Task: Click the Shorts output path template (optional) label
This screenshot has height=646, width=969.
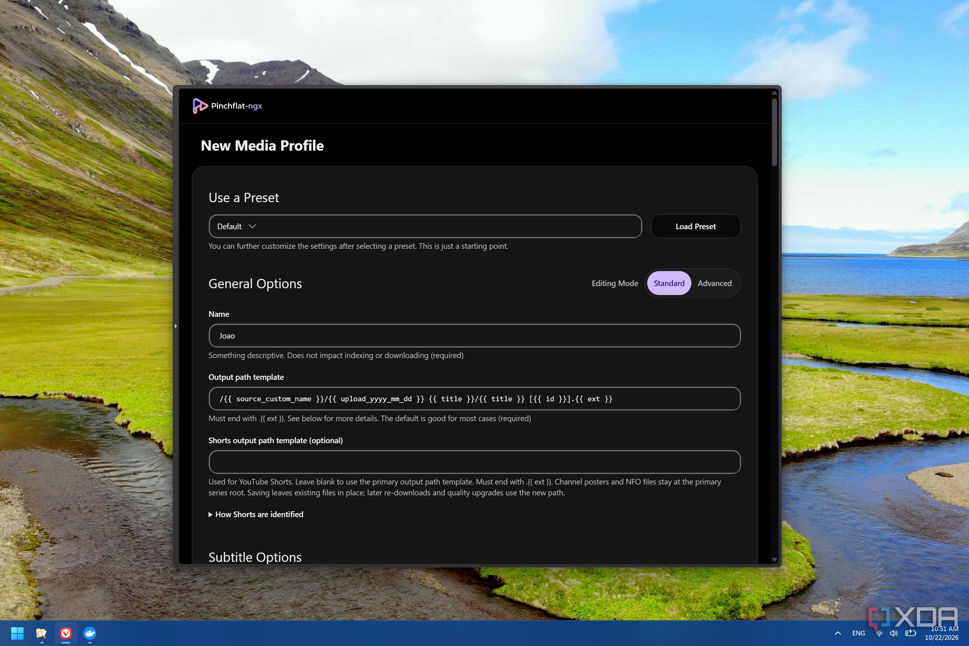Action: tap(275, 440)
